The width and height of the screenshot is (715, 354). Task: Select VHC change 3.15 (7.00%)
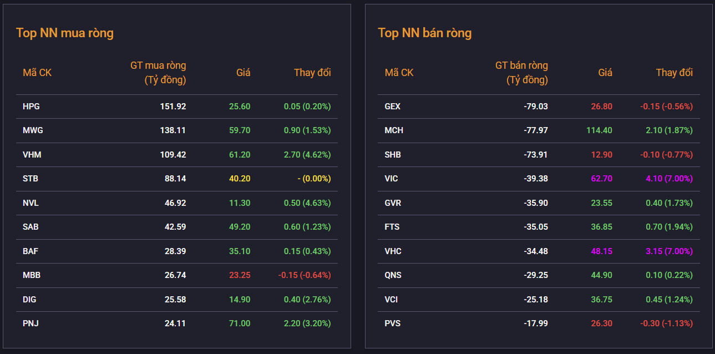(x=669, y=251)
